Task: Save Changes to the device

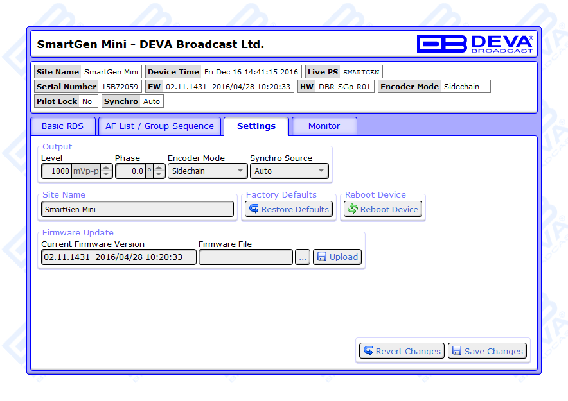Action: point(487,351)
